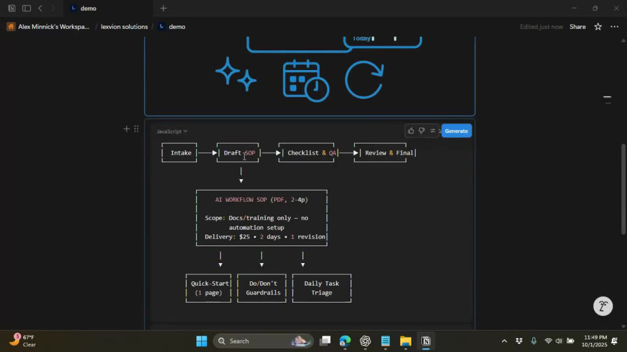Click the "AI WORKFLOW SOP (PDF, 2-4p)" line
Viewport: 627px width, 352px height.
pos(261,199)
